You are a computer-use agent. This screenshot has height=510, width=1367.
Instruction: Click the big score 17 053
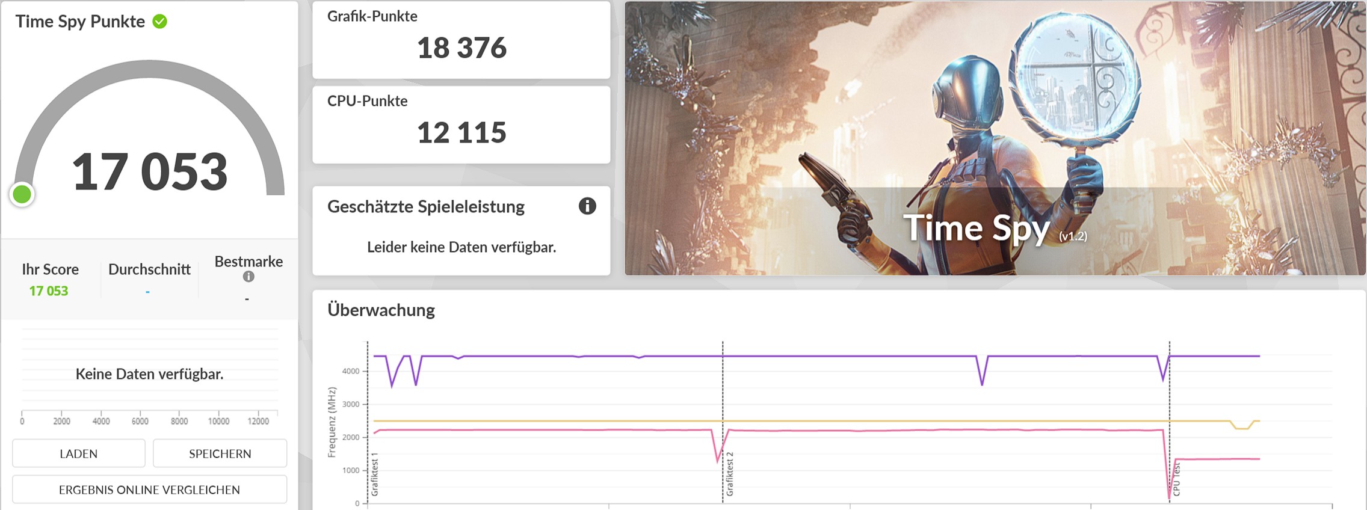pyautogui.click(x=150, y=172)
